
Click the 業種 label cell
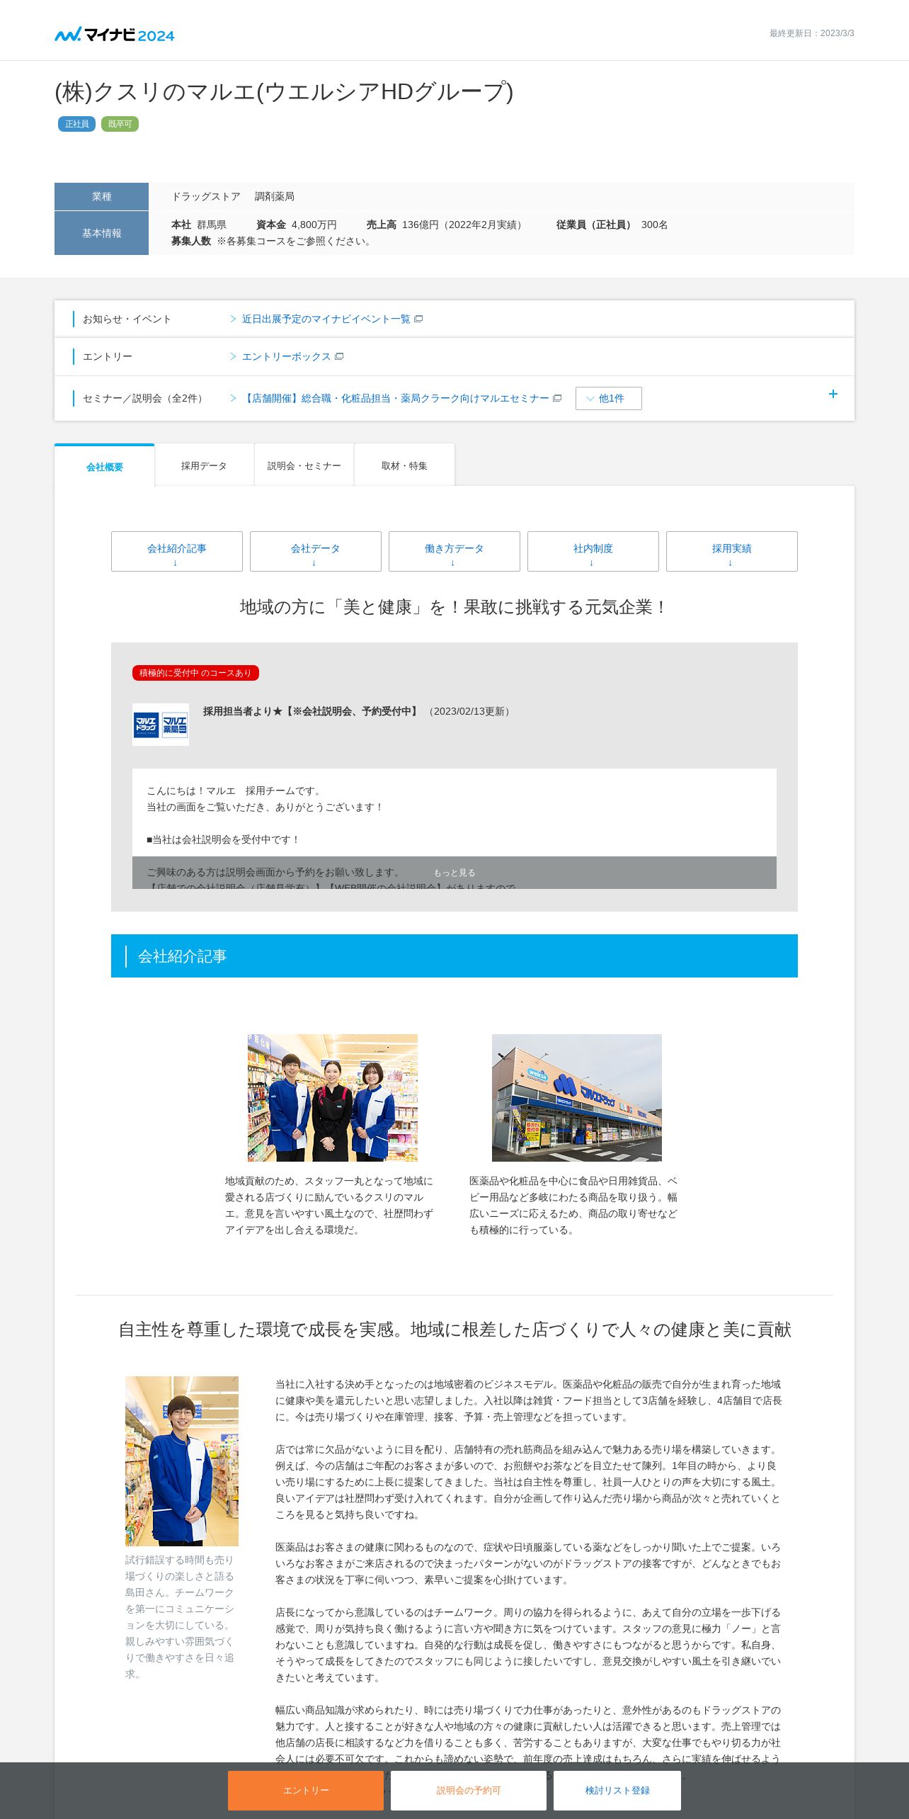pos(101,196)
